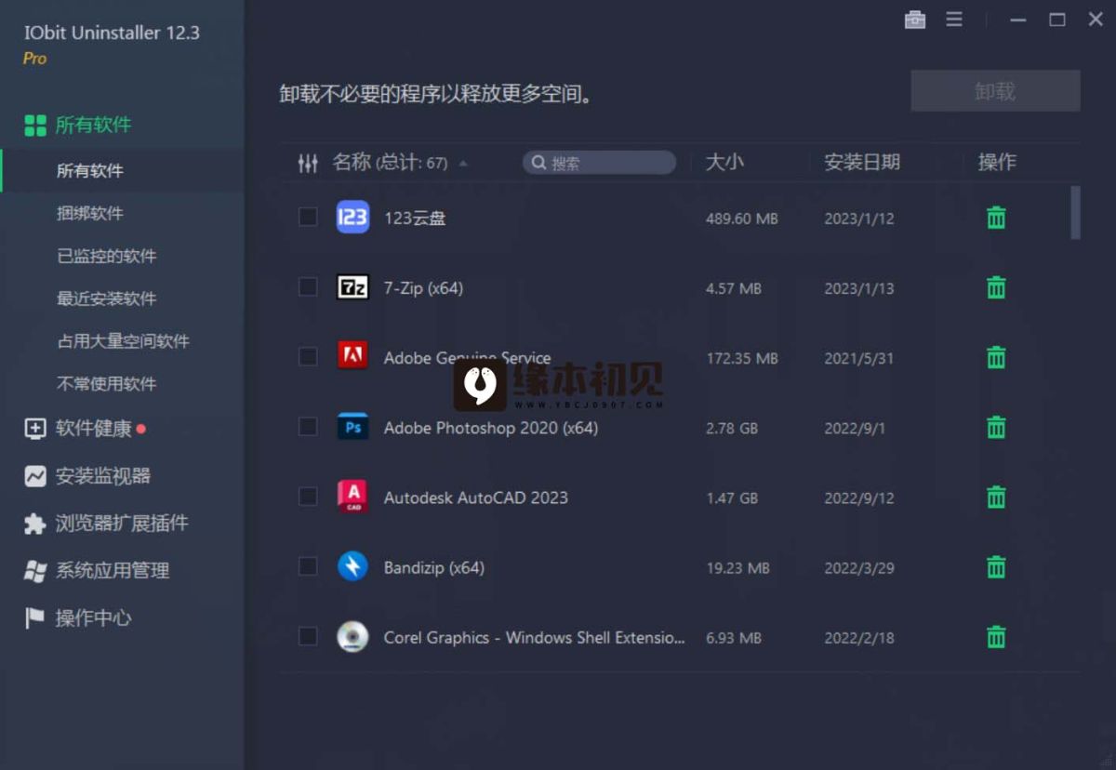Delete Adobe Photoshop 2020 using its trash icon
This screenshot has width=1116, height=770.
996,427
